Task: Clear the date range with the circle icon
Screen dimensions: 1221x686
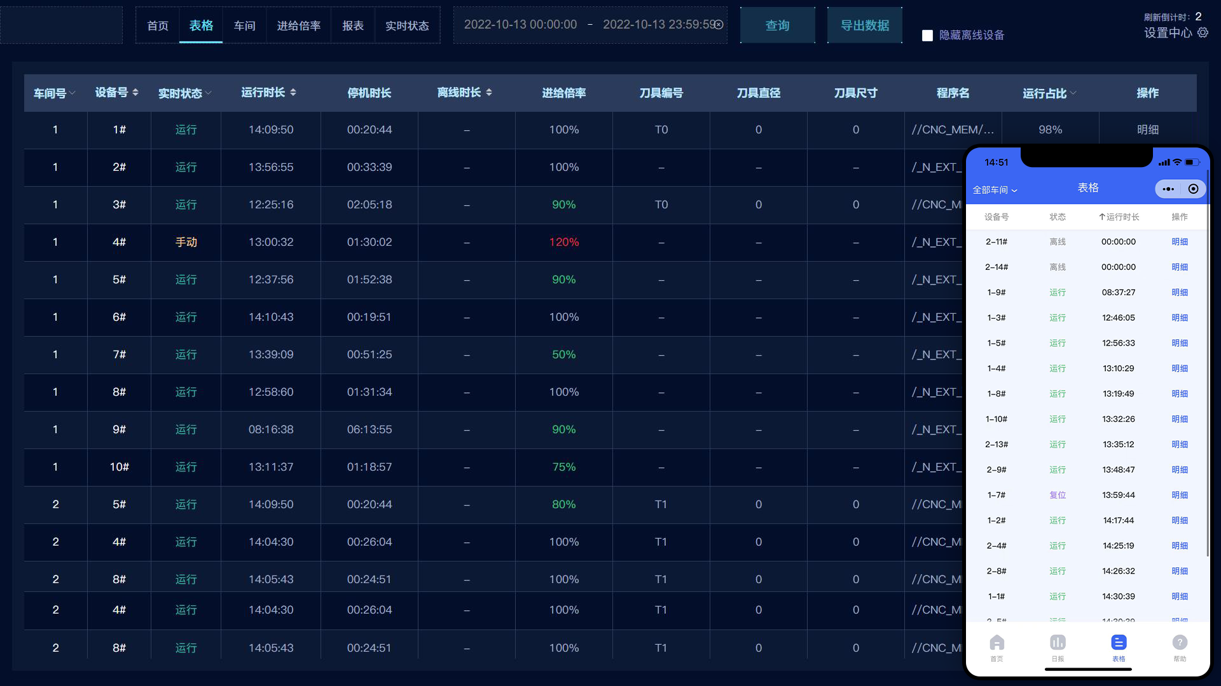Action: pyautogui.click(x=719, y=25)
